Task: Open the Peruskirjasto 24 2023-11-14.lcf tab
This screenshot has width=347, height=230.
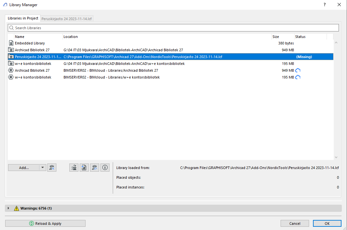Action: pyautogui.click(x=67, y=19)
